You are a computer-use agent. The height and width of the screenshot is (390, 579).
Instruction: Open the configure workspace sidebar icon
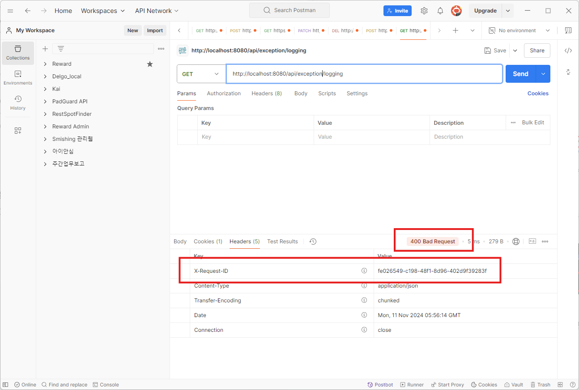(x=18, y=131)
